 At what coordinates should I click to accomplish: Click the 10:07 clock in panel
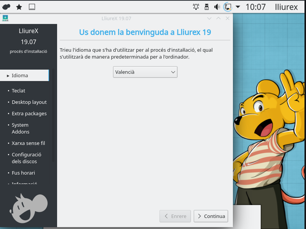(255, 7)
